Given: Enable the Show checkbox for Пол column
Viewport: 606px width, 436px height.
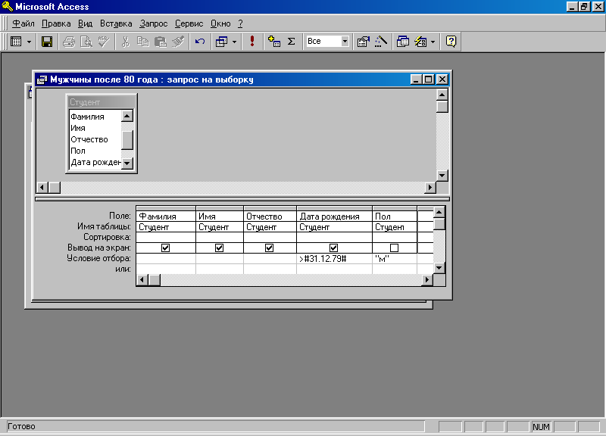Looking at the screenshot, I should point(394,248).
